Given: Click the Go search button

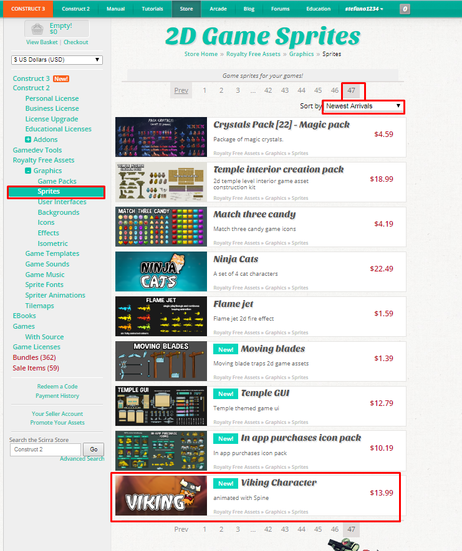Looking at the screenshot, I should click(94, 450).
